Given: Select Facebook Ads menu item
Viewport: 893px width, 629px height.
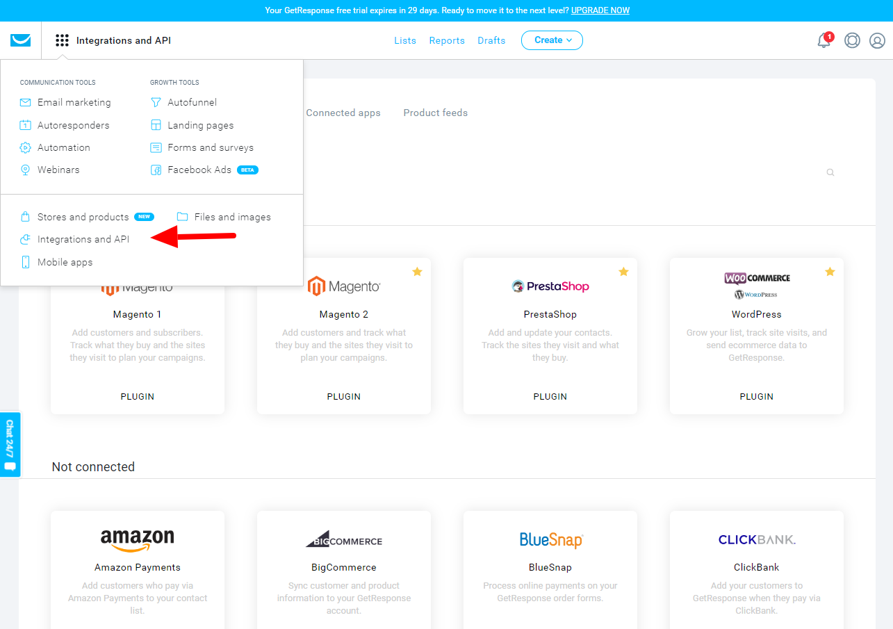Looking at the screenshot, I should [199, 170].
